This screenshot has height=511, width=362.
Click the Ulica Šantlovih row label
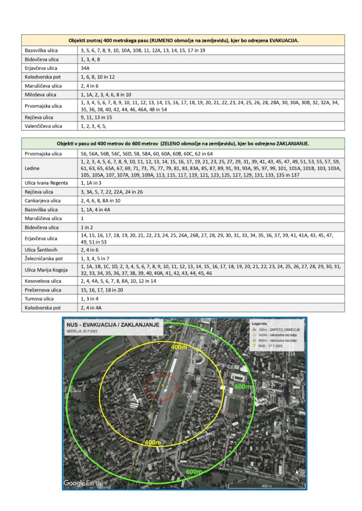(41, 250)
